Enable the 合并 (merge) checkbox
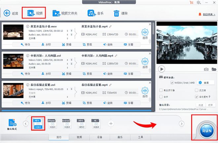Viewport: 218px width, 143px height. (x=161, y=97)
